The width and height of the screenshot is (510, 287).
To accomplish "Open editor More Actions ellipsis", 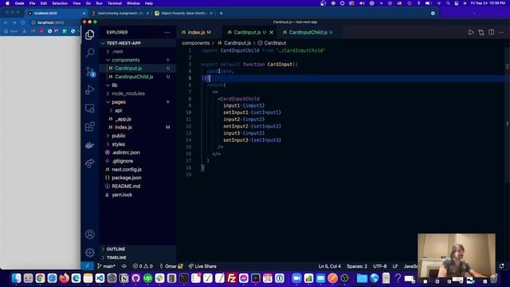I will coord(501,32).
